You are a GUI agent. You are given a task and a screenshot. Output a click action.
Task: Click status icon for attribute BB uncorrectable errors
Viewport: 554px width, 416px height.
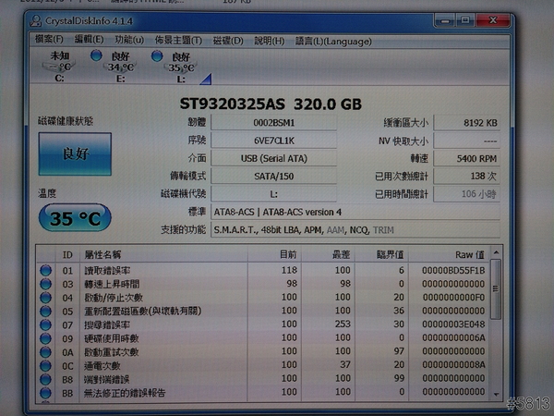point(46,393)
